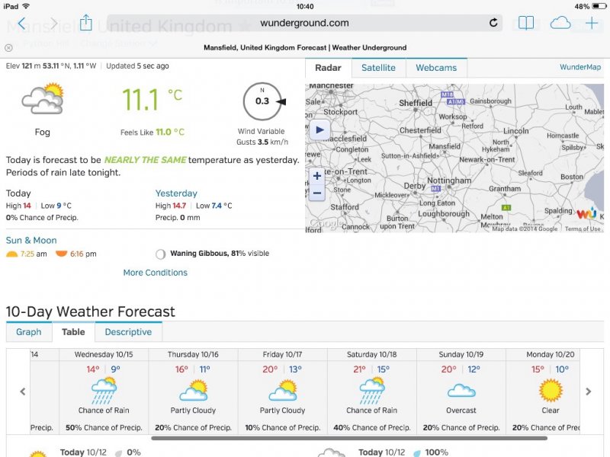Select the Graph forecast view tab
The width and height of the screenshot is (610, 457).
(29, 332)
